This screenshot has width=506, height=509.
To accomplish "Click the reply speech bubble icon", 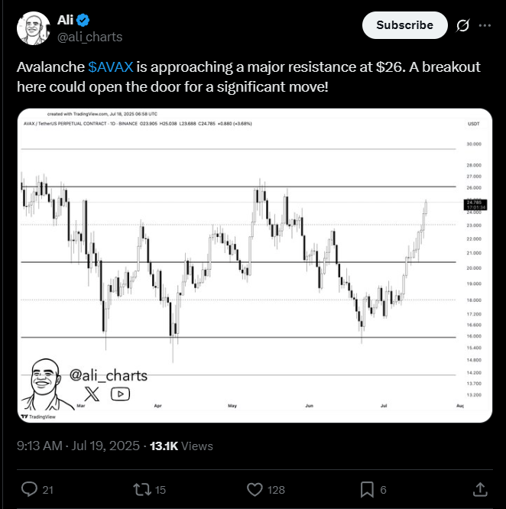I will 29,489.
